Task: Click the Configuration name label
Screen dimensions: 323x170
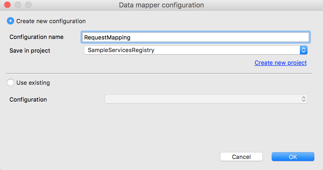Action: point(36,37)
